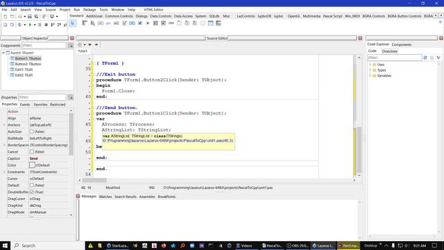Expand the Constraints property
444x250 pixels.
(x=4, y=172)
